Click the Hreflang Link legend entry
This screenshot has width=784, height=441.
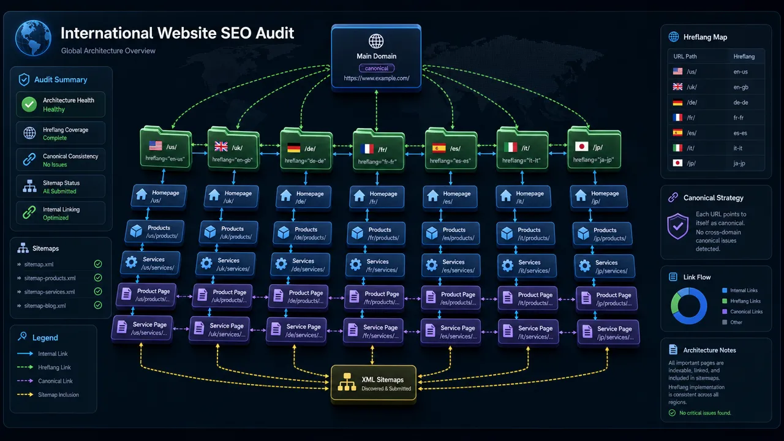pos(44,367)
